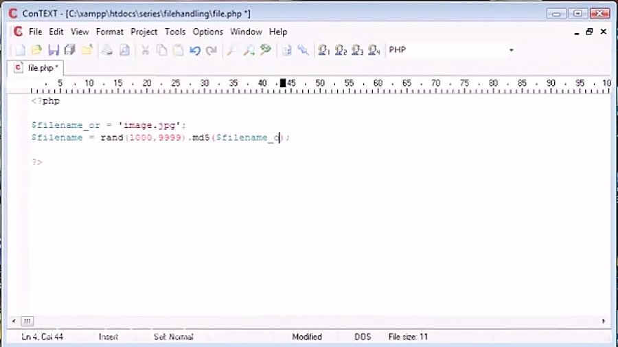The width and height of the screenshot is (618, 347).
Task: Click the '<?php' opening tag text
Action: tap(45, 101)
